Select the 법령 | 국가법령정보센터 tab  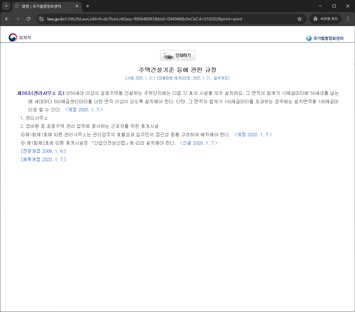point(47,6)
